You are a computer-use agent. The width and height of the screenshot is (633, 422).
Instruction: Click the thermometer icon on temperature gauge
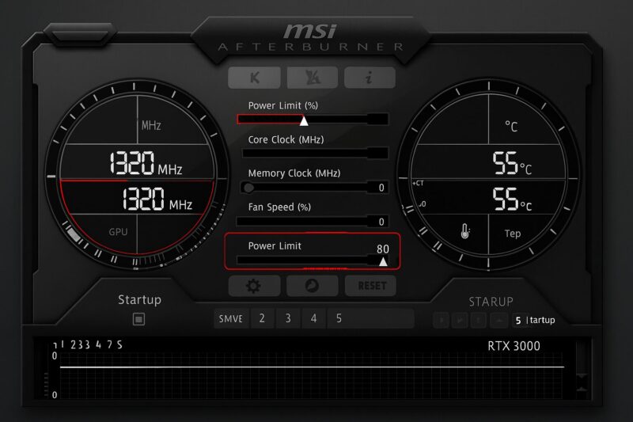pos(465,231)
